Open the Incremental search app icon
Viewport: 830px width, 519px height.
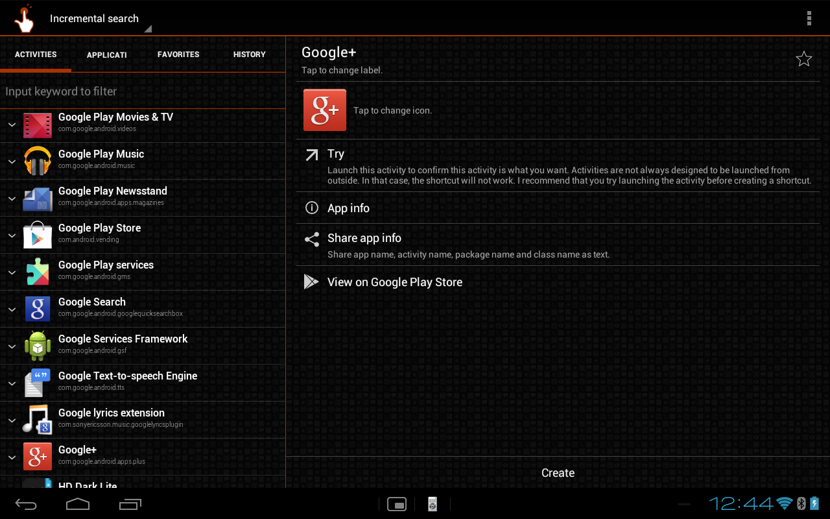click(x=23, y=18)
